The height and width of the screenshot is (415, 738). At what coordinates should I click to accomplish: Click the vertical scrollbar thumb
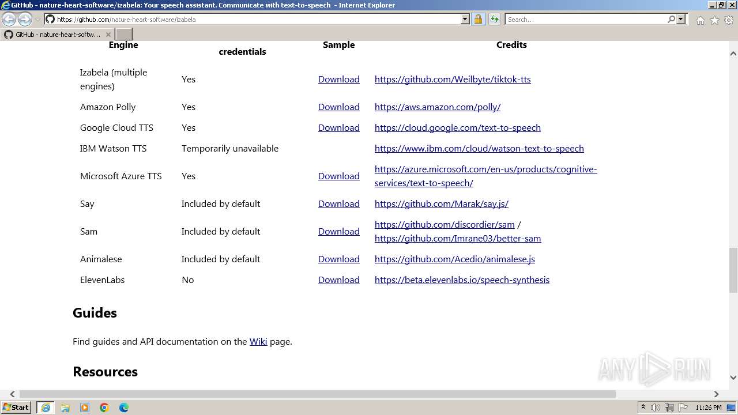pos(733,270)
